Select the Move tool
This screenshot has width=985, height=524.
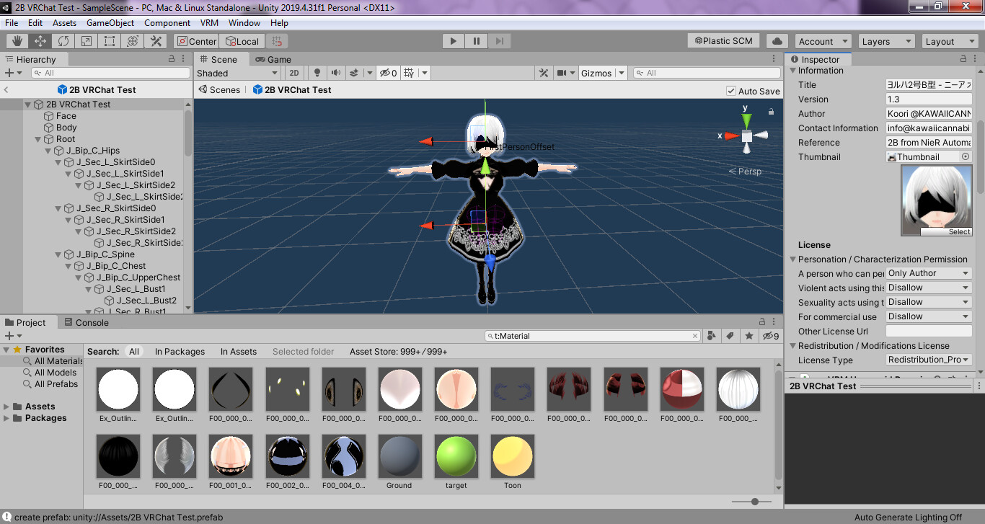(40, 41)
